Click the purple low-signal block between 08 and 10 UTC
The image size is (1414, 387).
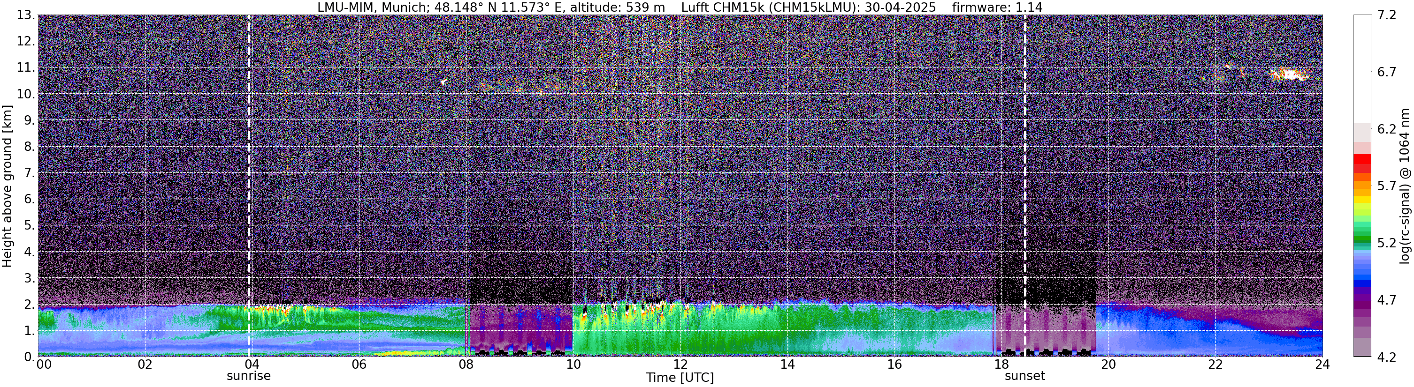point(519,329)
